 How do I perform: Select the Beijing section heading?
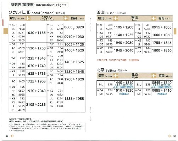coord(112,70)
